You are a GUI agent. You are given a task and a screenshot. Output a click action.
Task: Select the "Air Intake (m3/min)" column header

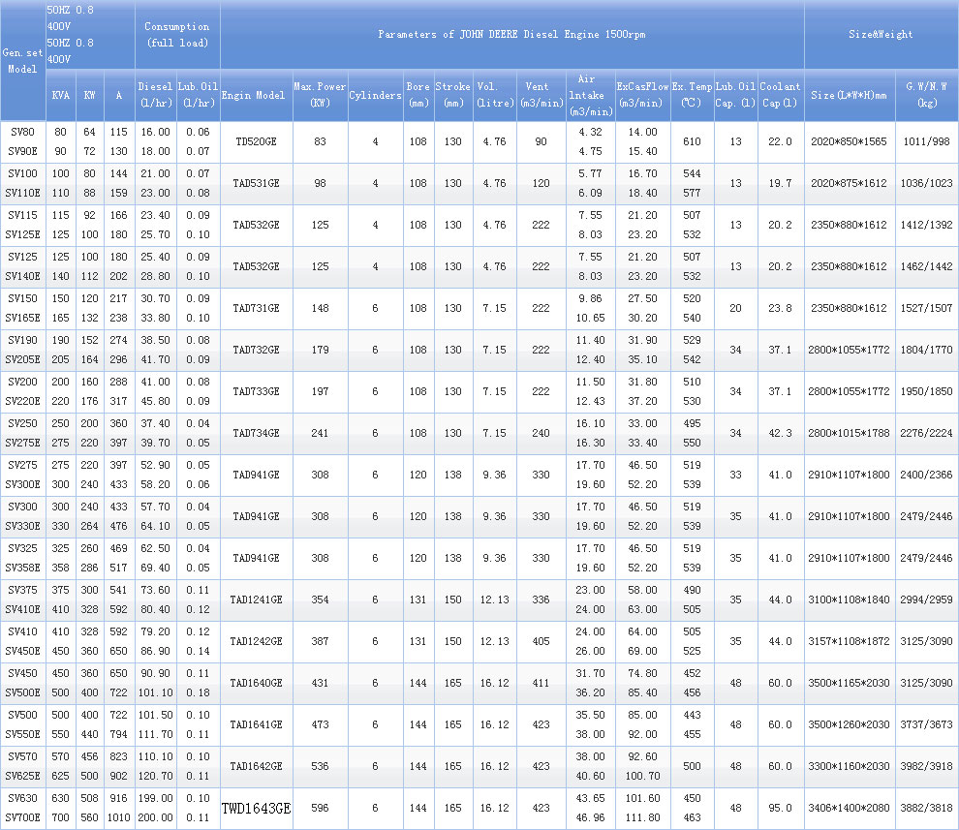[590, 95]
